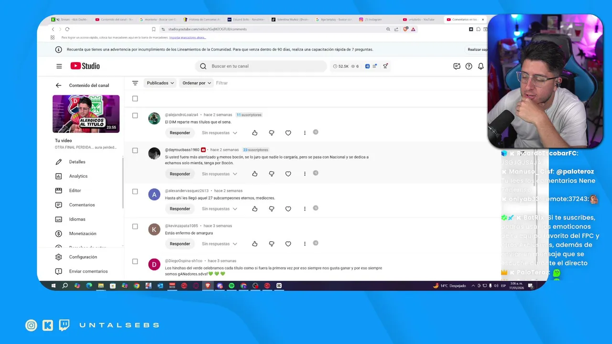Heart the comment by @alexandervasquez2613

[288, 209]
